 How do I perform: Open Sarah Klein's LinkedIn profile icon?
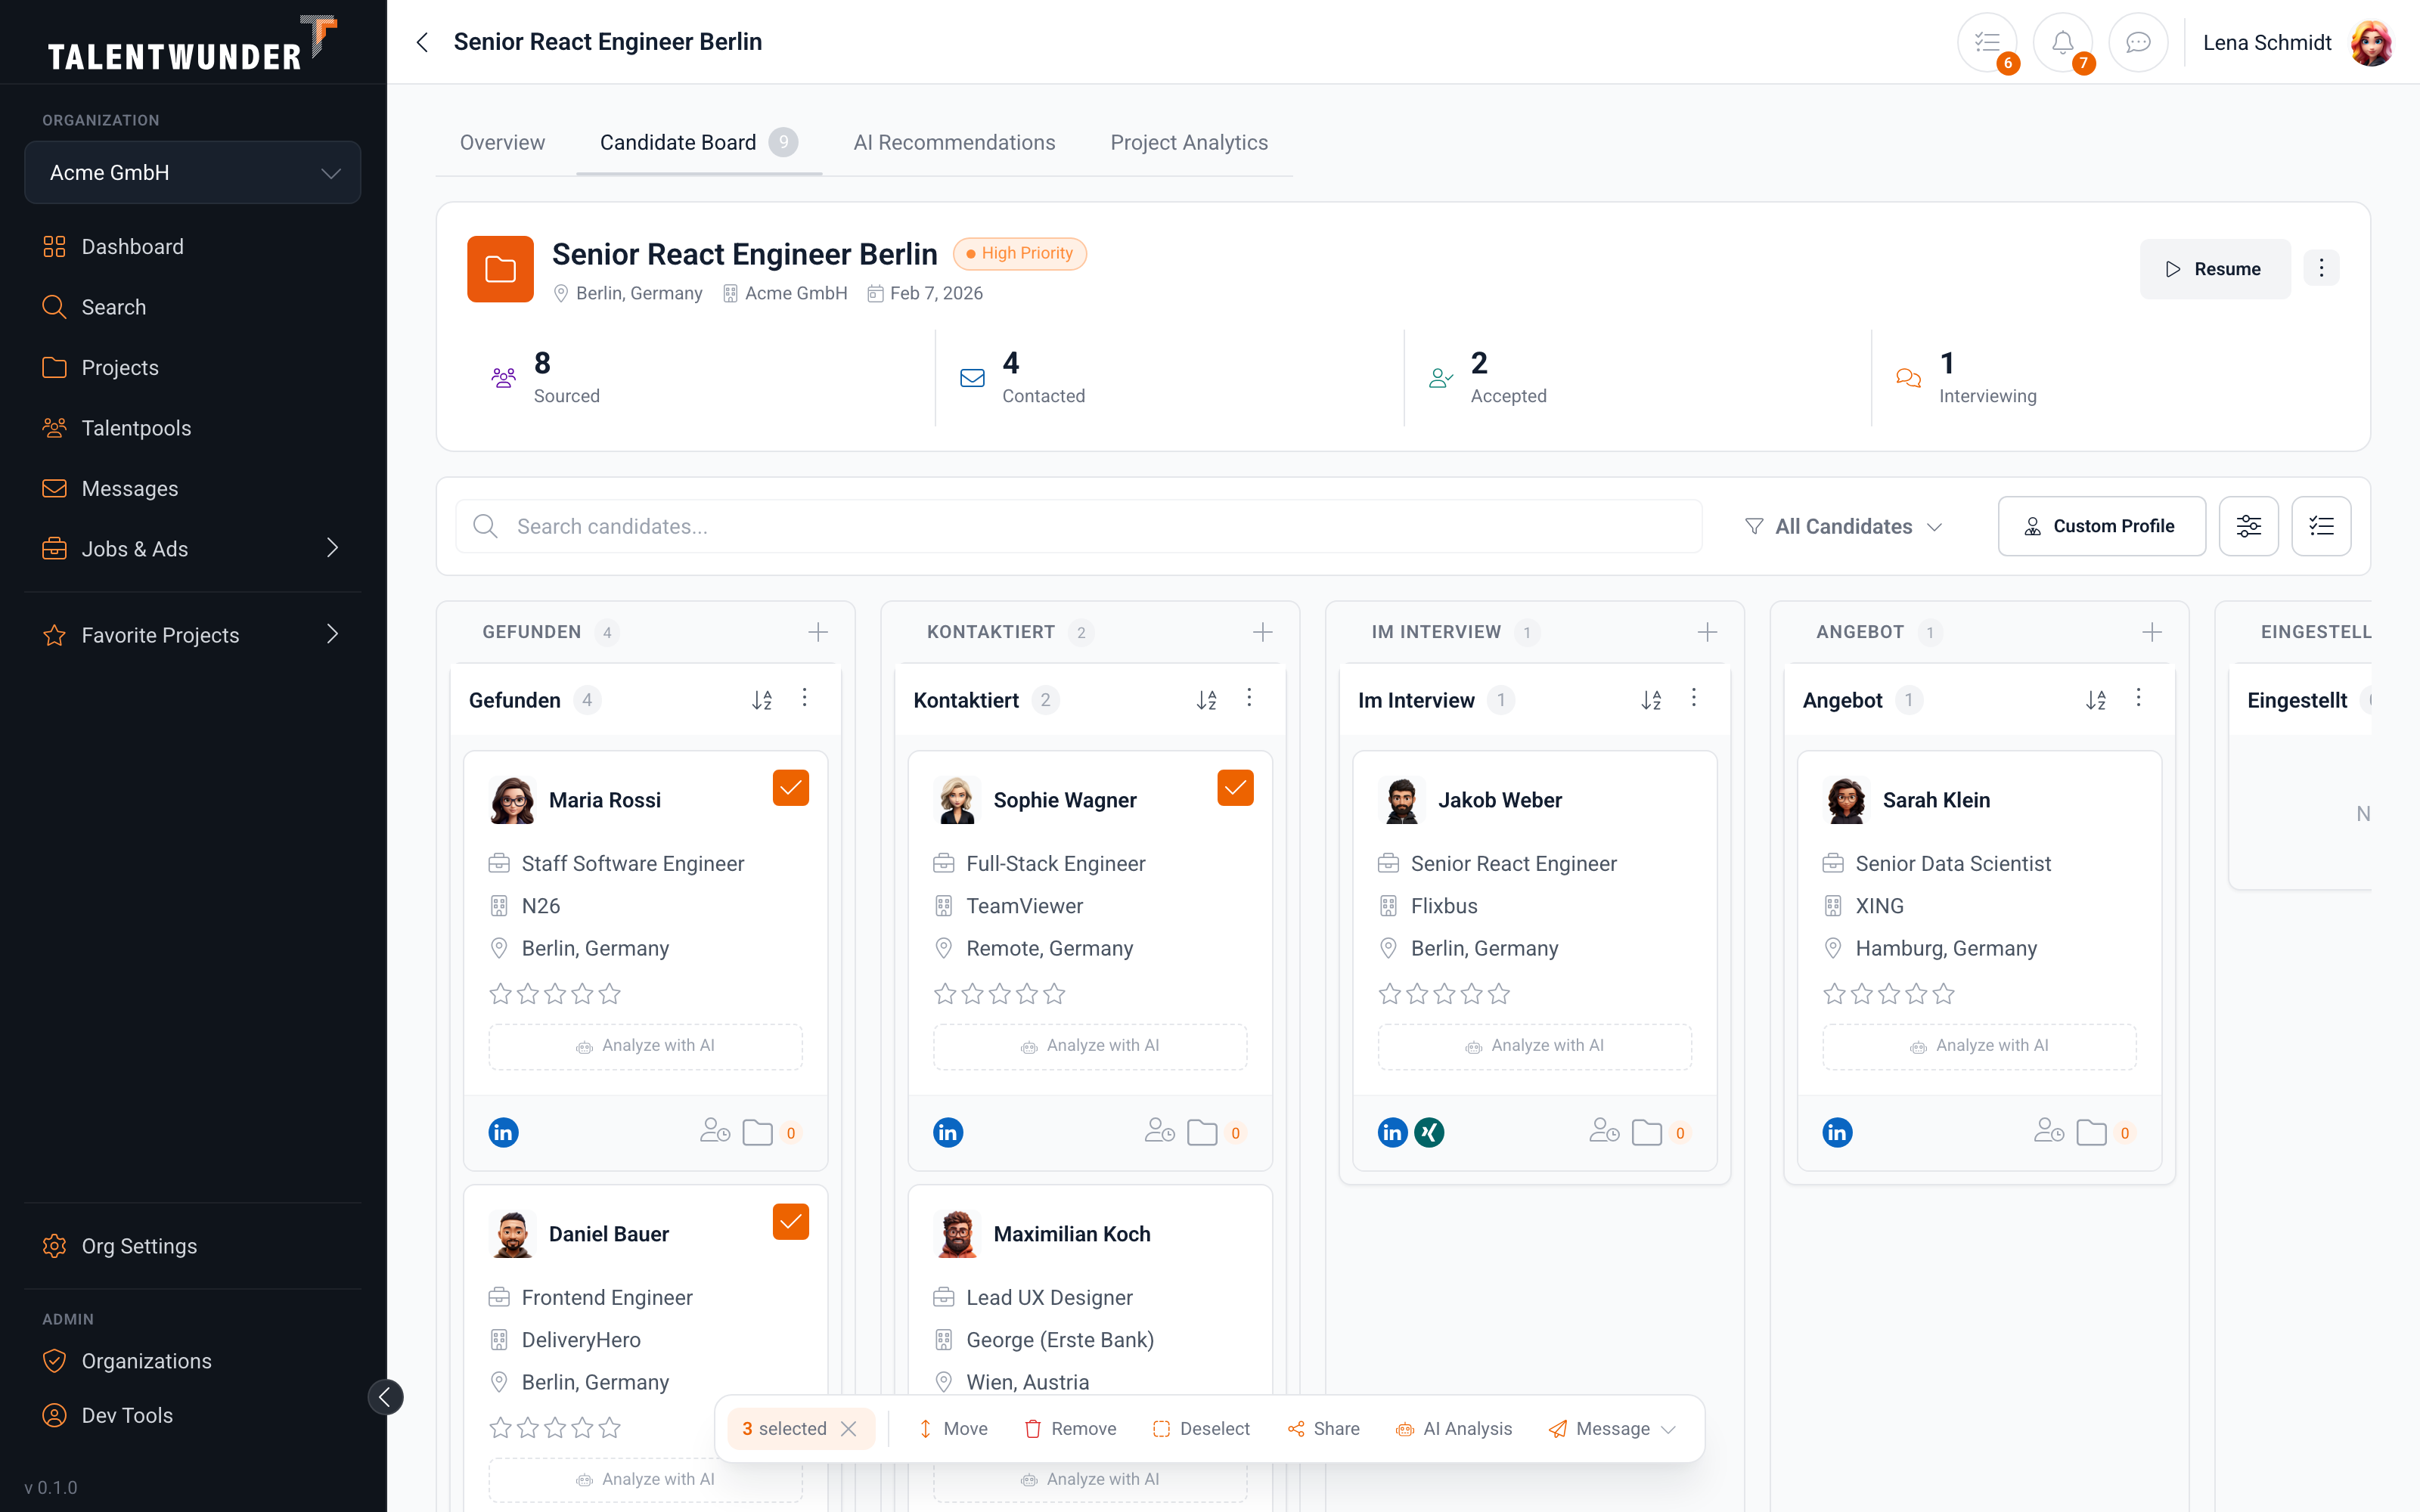click(1837, 1132)
